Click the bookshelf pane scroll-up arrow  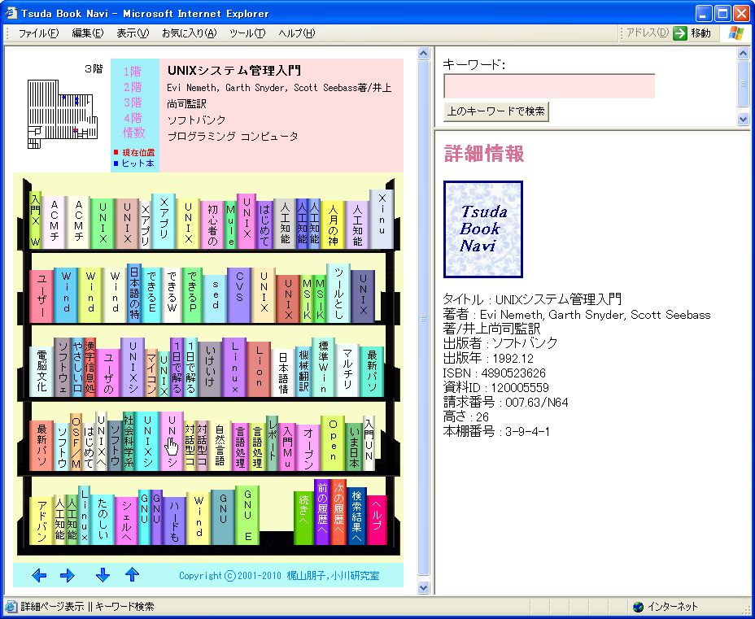pos(423,53)
